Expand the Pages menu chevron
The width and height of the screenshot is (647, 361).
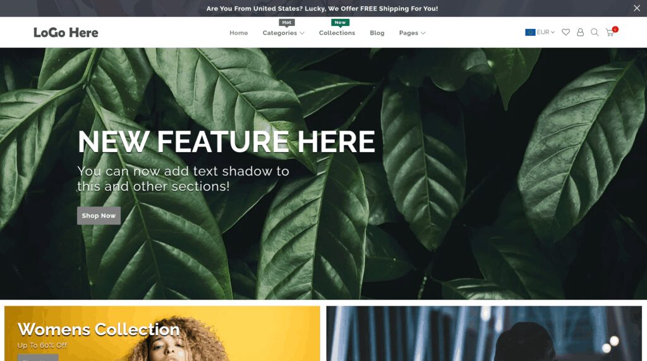[x=423, y=33]
